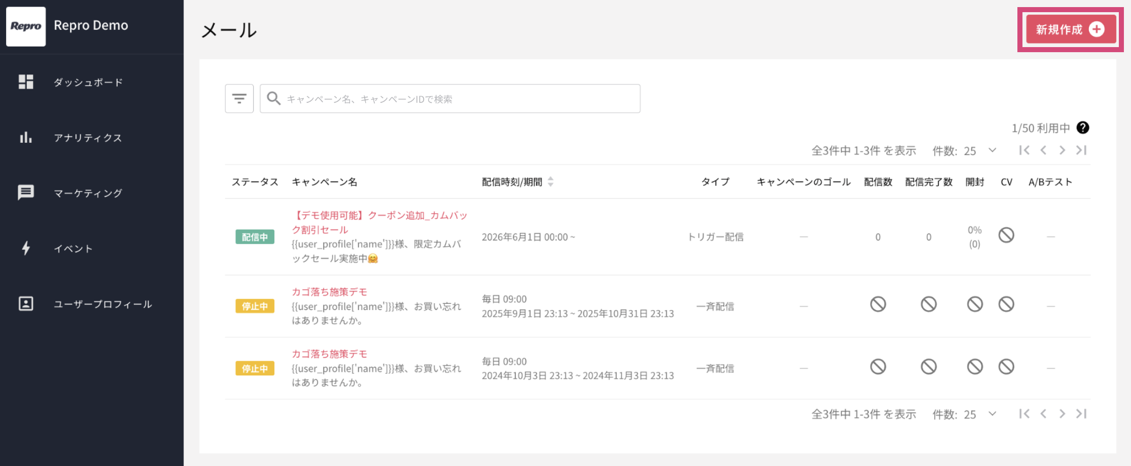Click the A/Bテスト column header
Viewport: 1131px width, 466px height.
(1050, 182)
